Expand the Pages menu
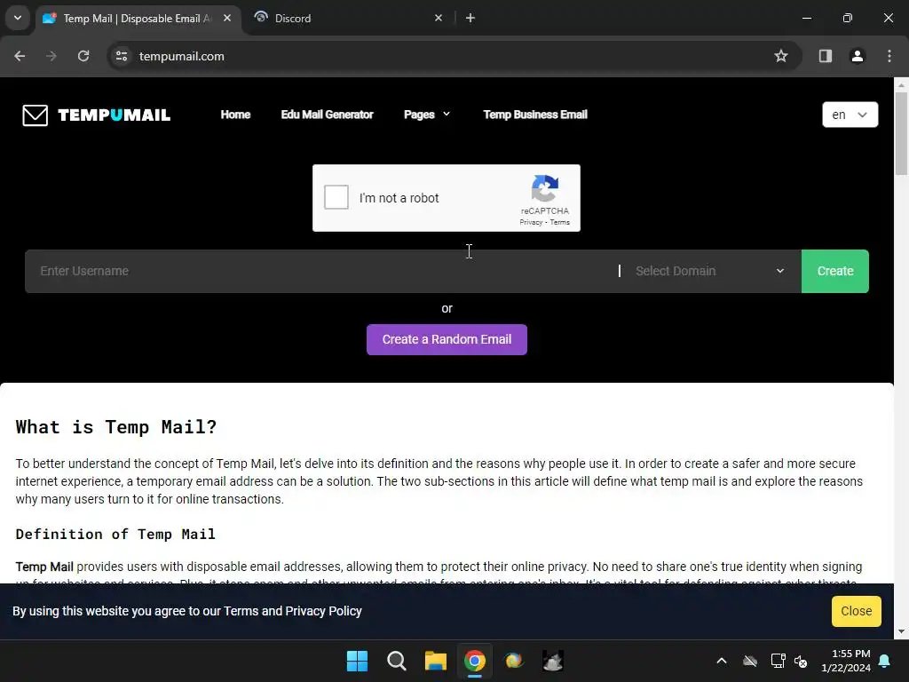909x682 pixels. pos(427,115)
